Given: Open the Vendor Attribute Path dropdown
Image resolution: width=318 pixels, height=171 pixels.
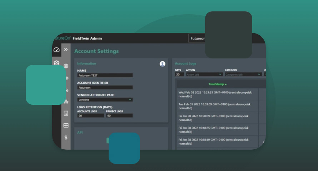Looking at the screenshot, I should [x=105, y=100].
